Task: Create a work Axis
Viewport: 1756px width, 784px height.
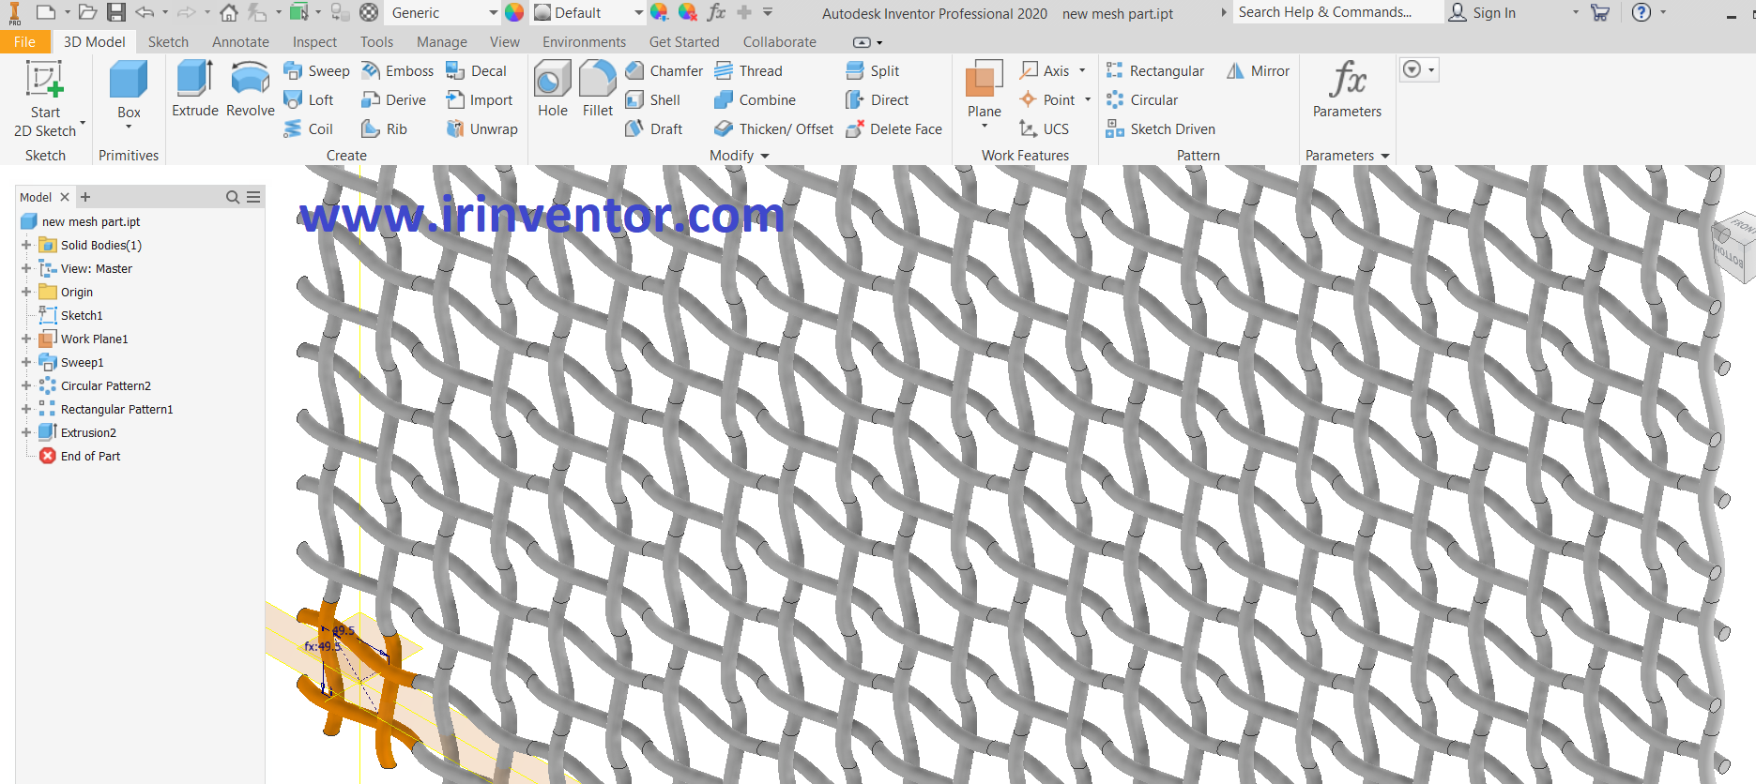Action: click(x=1045, y=71)
